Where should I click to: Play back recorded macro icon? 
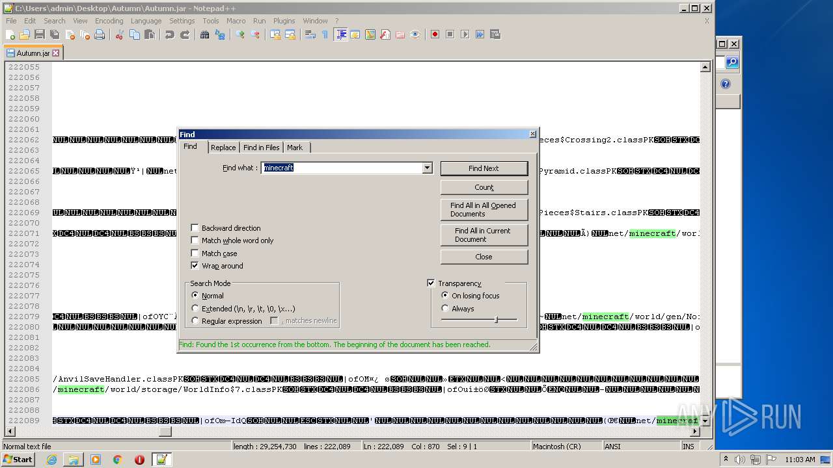click(465, 34)
